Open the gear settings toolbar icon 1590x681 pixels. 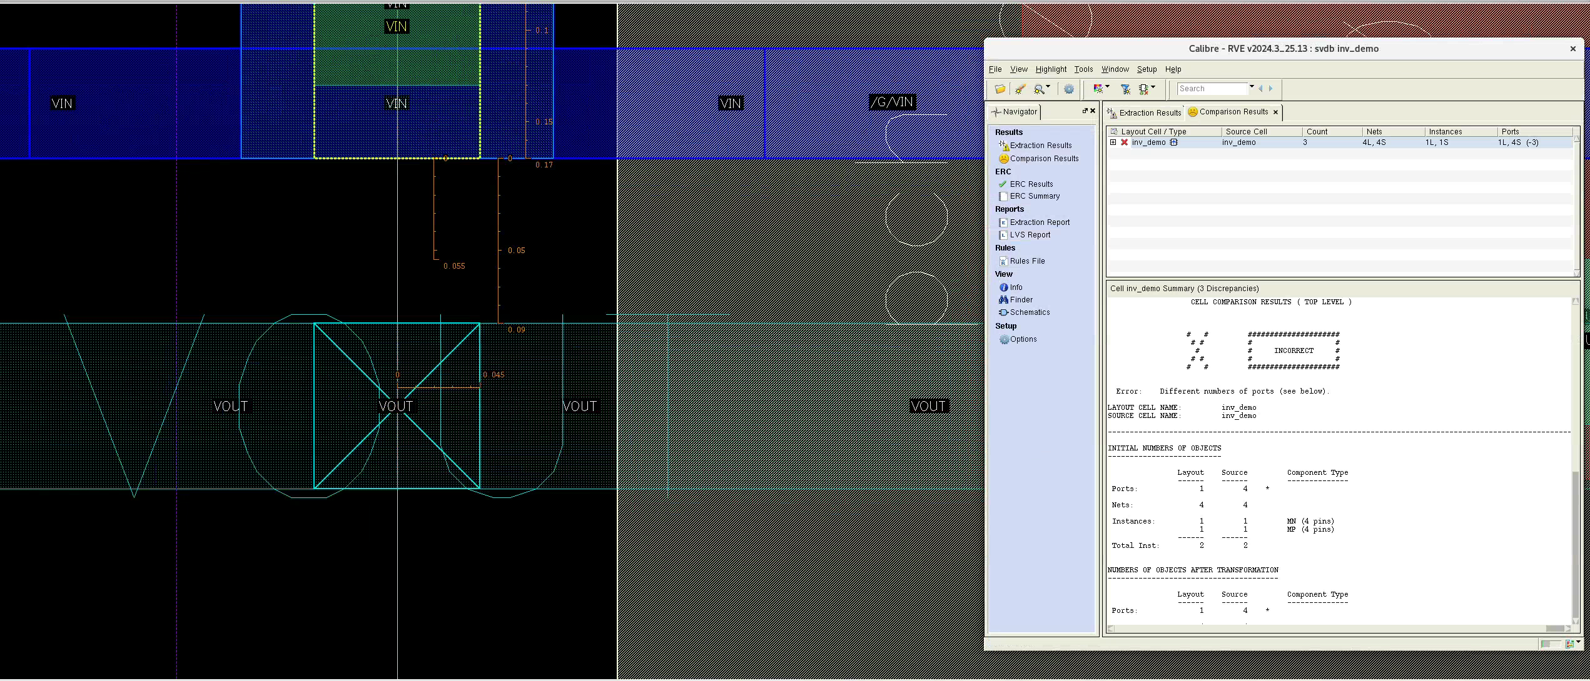pyautogui.click(x=1069, y=89)
